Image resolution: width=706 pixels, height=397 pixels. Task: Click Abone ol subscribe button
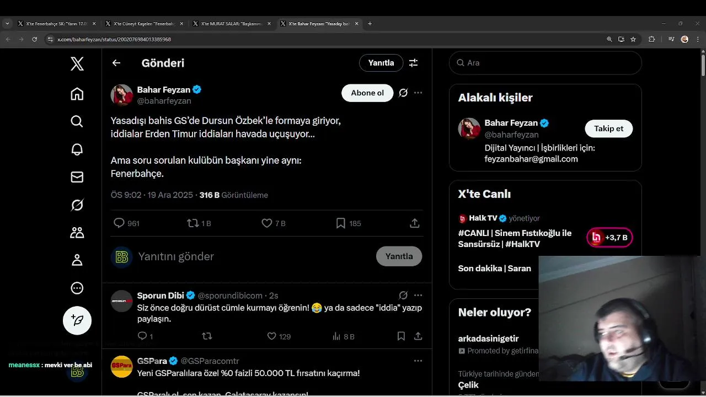367,93
